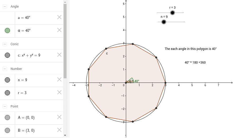Toggle visibility of number n = 9

pyautogui.click(x=7, y=80)
